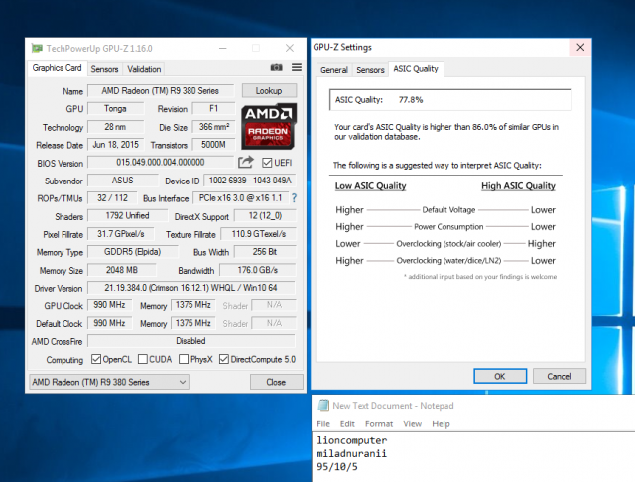Expand the AMD Radeon R9 380 Series dropdown

tap(109, 382)
